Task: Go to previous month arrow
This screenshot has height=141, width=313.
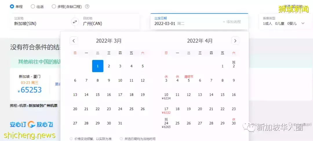Action: (74, 41)
